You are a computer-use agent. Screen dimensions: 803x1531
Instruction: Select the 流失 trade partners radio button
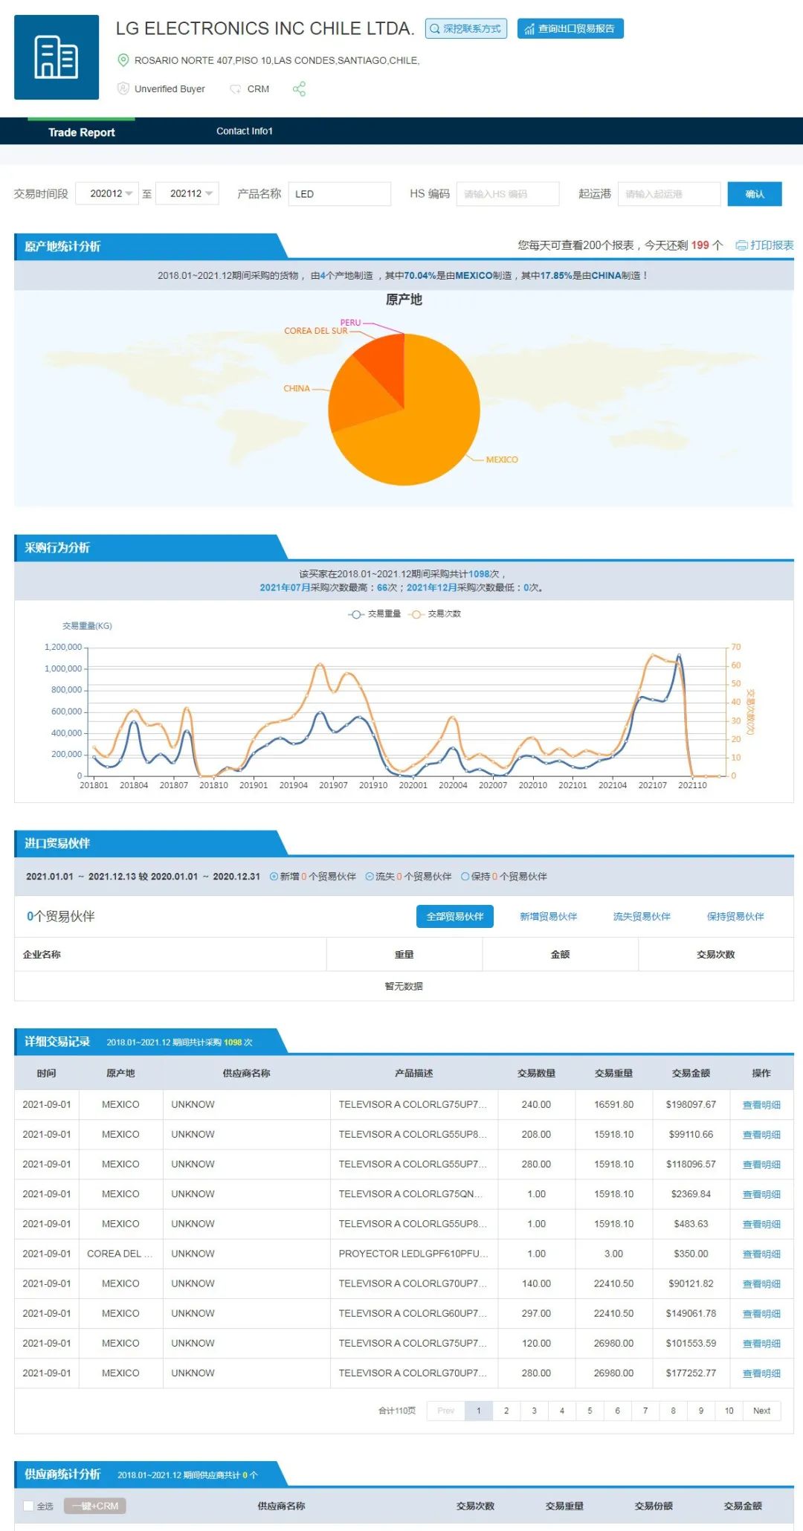[370, 877]
